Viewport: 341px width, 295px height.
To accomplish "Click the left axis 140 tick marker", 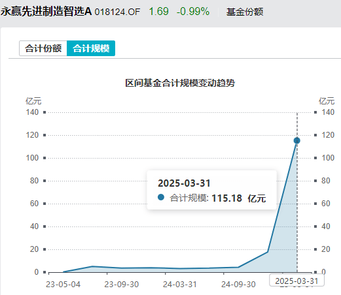I will [45, 112].
